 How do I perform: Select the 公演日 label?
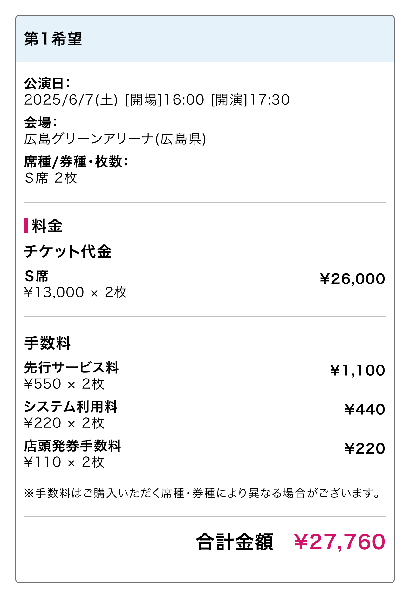coord(47,84)
